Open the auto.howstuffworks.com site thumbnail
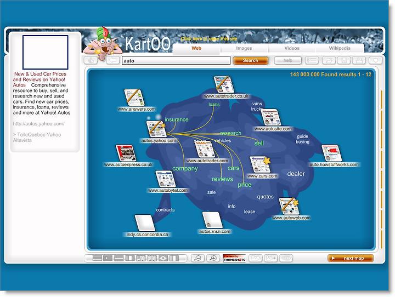The width and height of the screenshot is (395, 297). 332,153
